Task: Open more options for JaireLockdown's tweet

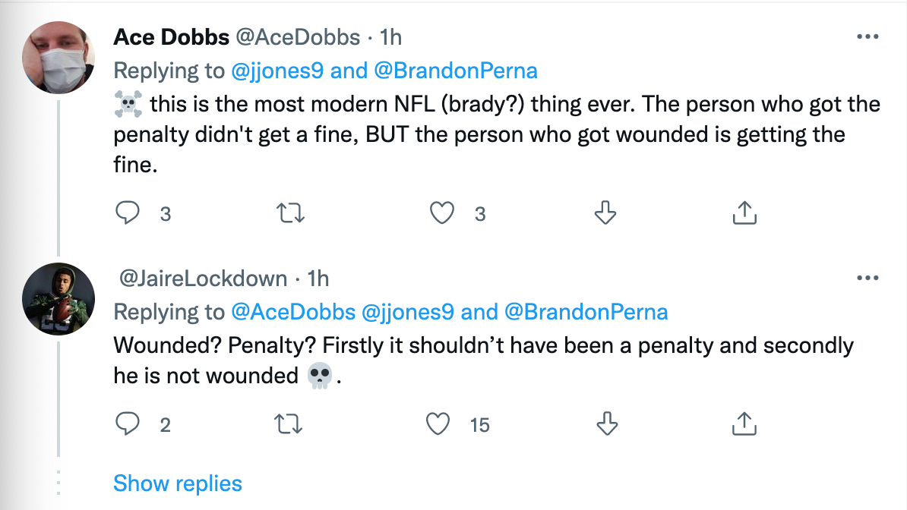Action: pyautogui.click(x=867, y=278)
